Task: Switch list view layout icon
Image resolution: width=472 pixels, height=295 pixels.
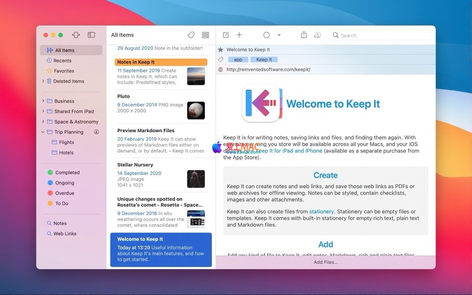Action: pos(206,35)
